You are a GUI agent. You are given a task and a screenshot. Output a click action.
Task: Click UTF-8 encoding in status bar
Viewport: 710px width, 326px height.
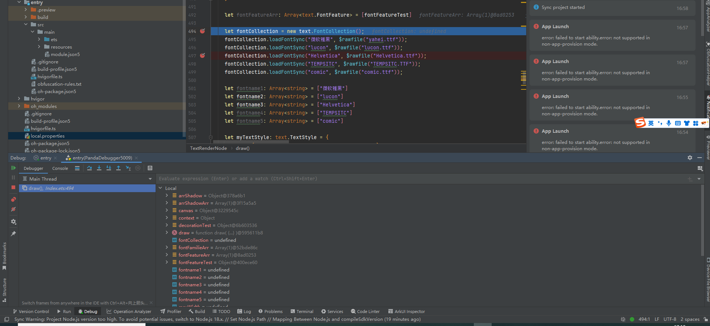(670, 319)
